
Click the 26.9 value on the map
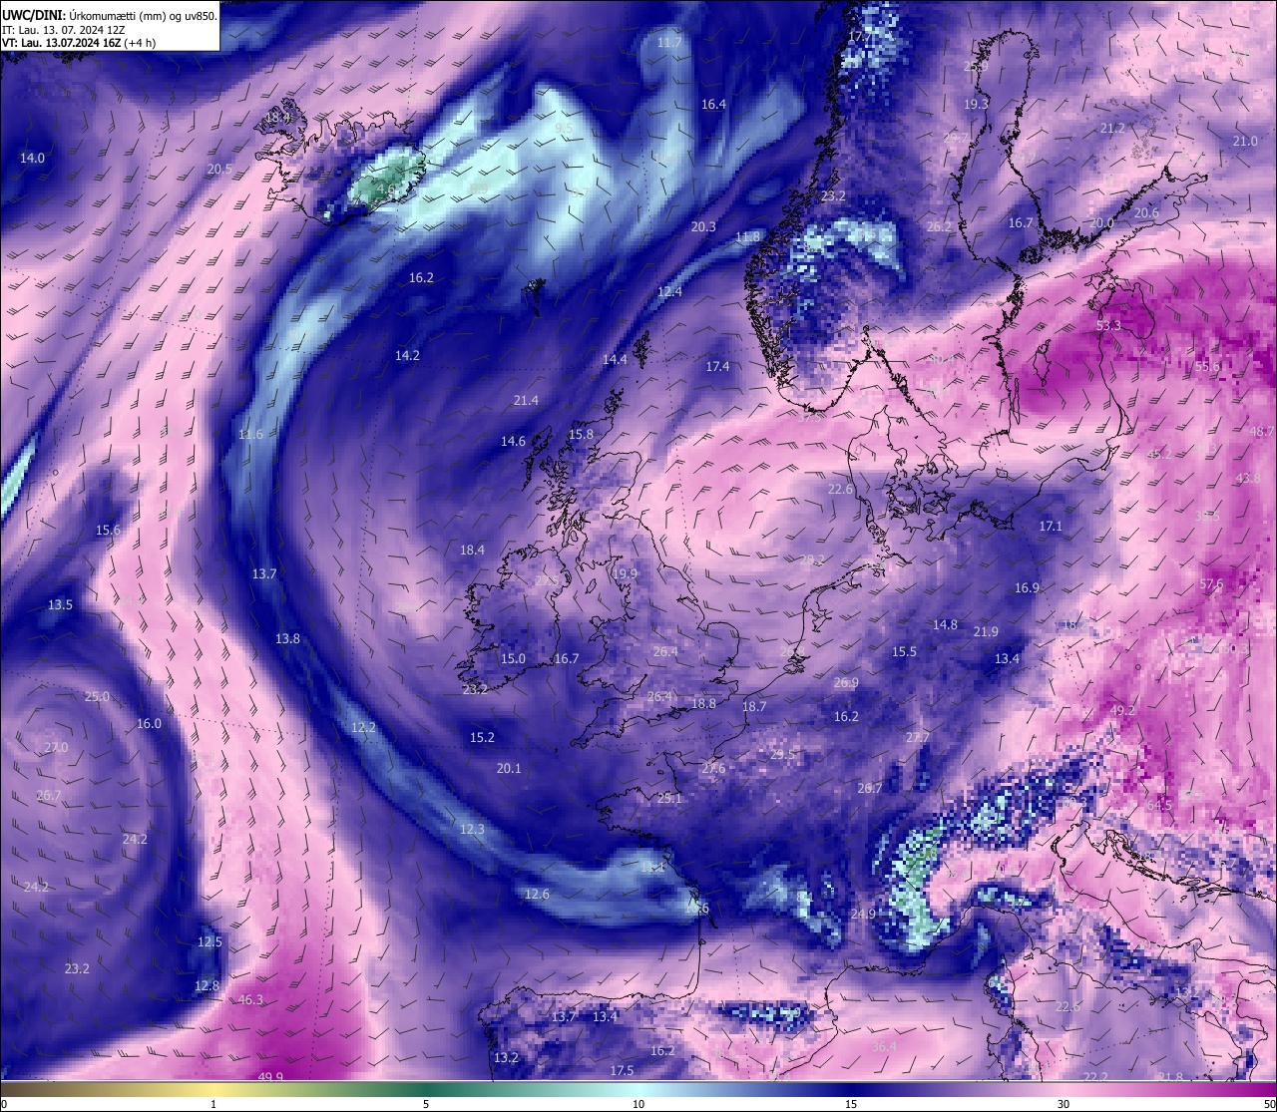[x=845, y=682]
